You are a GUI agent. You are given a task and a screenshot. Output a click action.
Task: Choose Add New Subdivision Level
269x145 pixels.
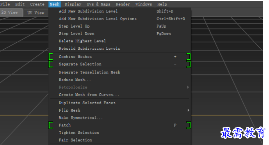(x=120, y=11)
